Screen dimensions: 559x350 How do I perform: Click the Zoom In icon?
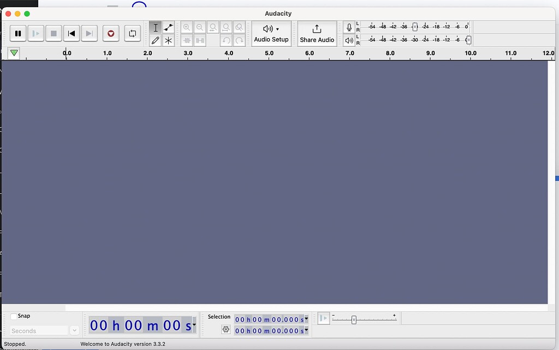tap(187, 27)
